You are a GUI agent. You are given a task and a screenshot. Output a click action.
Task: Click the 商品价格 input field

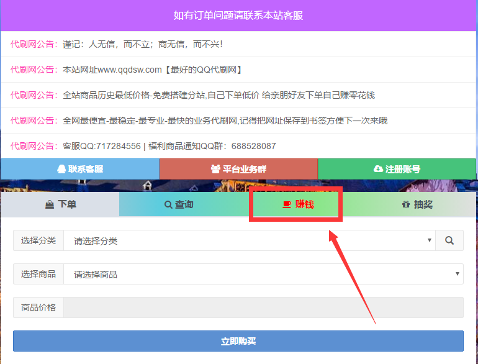click(263, 307)
